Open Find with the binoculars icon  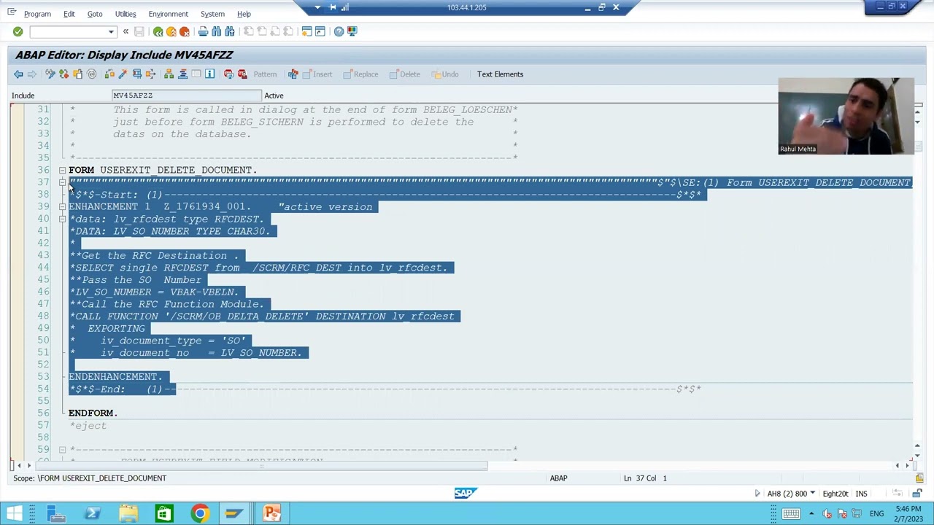[x=217, y=31]
